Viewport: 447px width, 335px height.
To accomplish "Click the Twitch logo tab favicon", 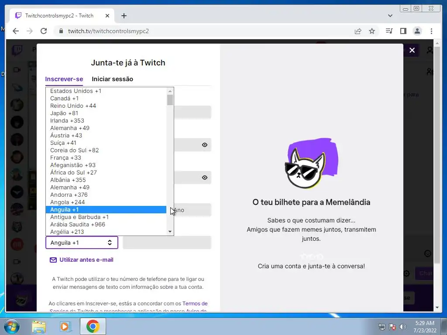I will (18, 15).
